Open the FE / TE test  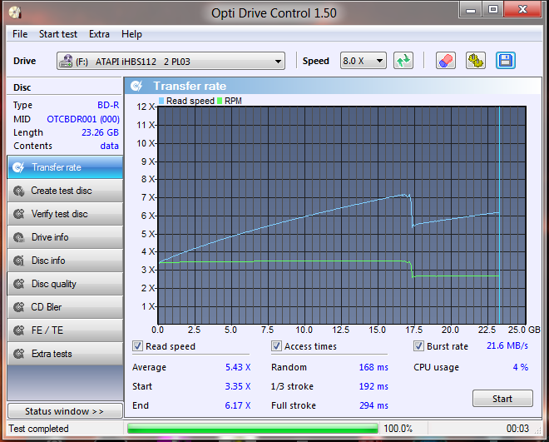tap(65, 330)
